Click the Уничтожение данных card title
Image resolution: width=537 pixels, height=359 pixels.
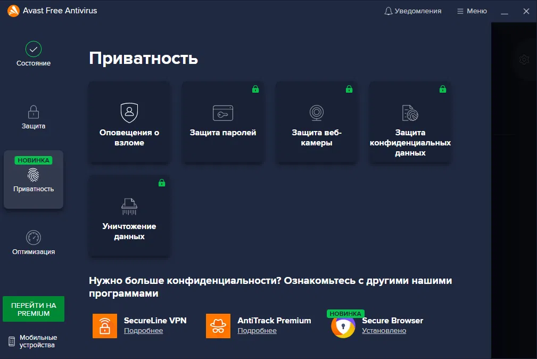pos(129,232)
